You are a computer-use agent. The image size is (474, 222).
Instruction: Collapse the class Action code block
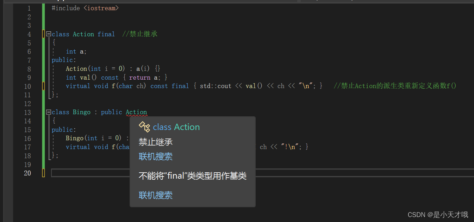click(48, 34)
